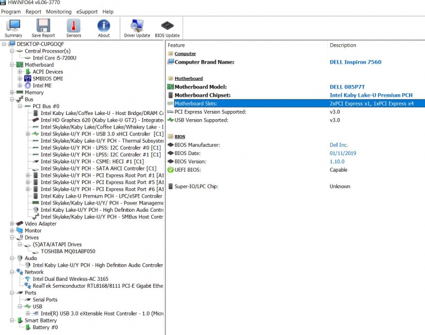Click the Wireless-AC 3165 wifi icon

(28, 278)
